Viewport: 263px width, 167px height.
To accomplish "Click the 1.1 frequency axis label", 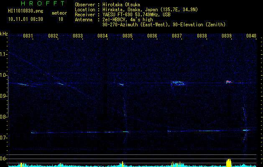I will 3,54.
